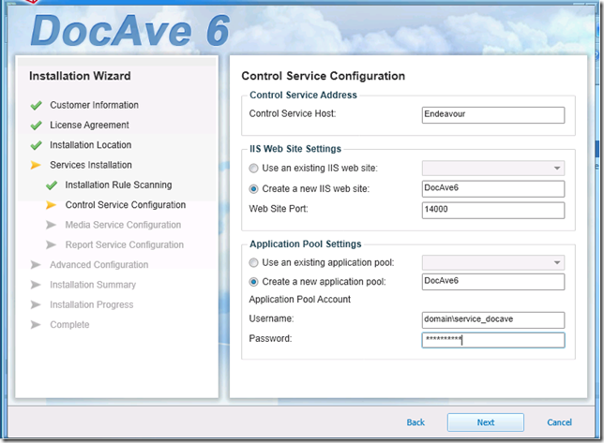
Task: Click Installation Summary step text
Action: [x=93, y=285]
